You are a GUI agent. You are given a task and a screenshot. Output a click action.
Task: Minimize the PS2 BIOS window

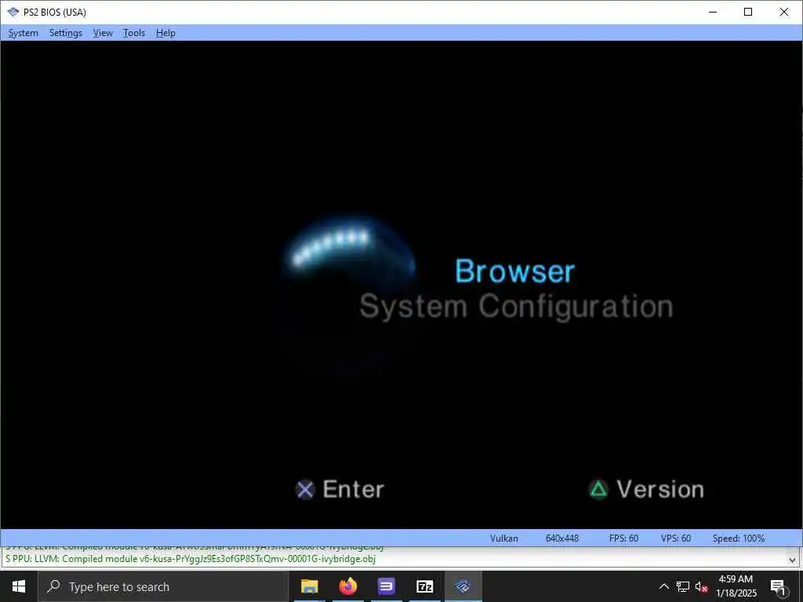(x=713, y=12)
